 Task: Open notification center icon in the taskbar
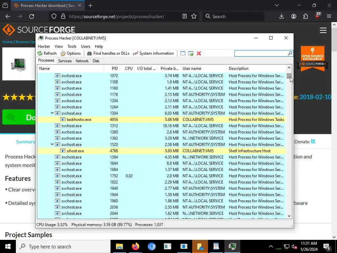click(327, 246)
